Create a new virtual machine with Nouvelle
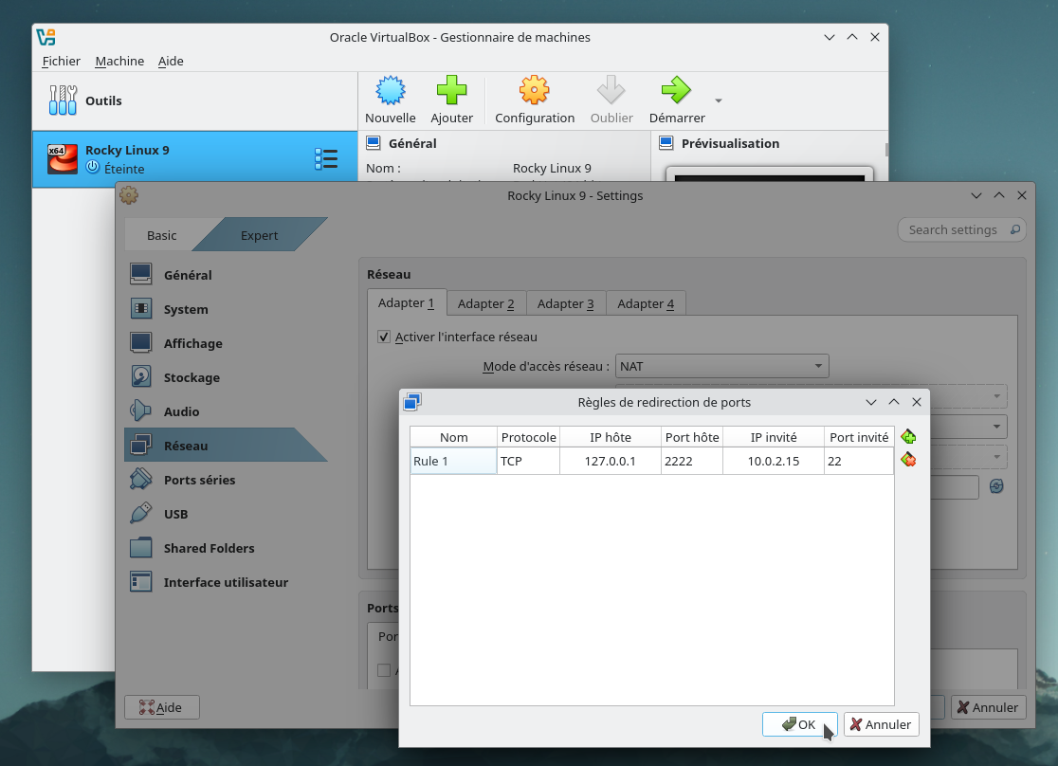Viewport: 1058px width, 766px height. pos(391,99)
